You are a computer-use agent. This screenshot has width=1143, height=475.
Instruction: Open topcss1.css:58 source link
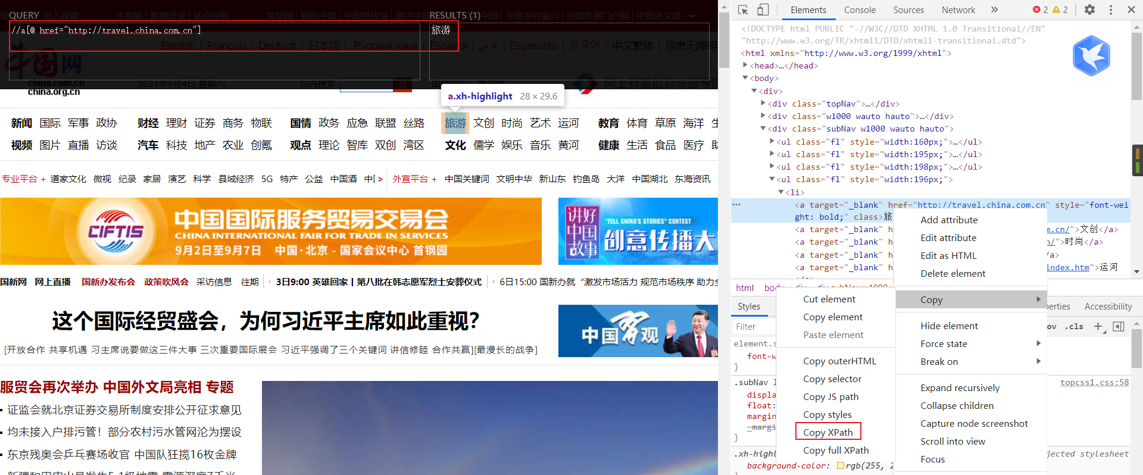(x=1094, y=382)
